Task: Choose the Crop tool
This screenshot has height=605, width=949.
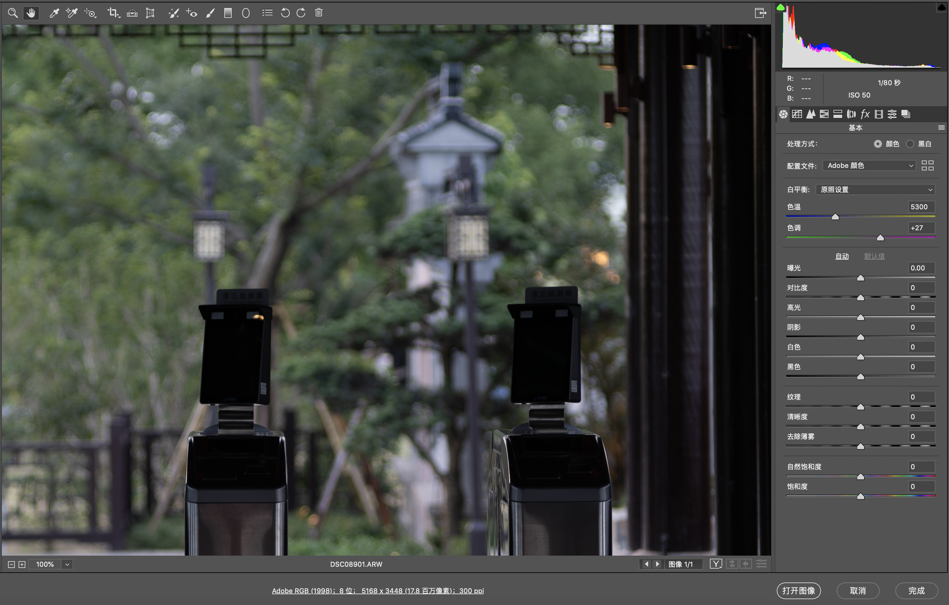Action: pyautogui.click(x=113, y=13)
